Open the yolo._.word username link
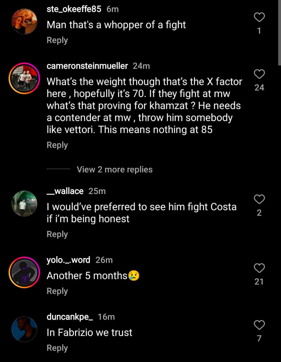Viewport: 281px width, 362px height. [x=68, y=260]
